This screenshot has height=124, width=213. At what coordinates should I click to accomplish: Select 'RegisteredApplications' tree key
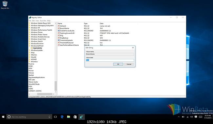pos(37,77)
